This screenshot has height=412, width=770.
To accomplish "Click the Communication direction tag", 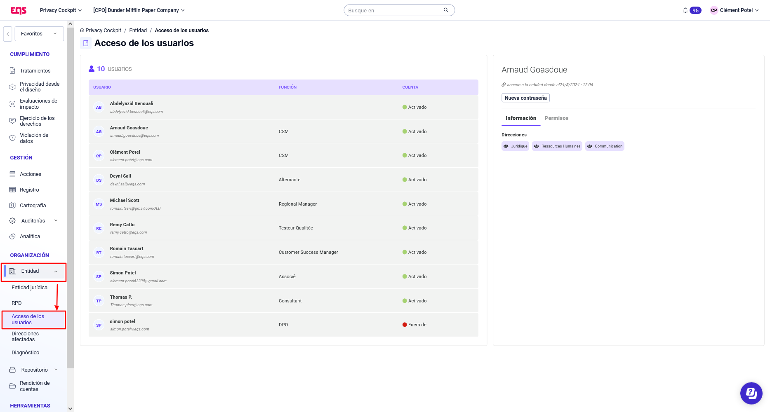I will [x=605, y=146].
